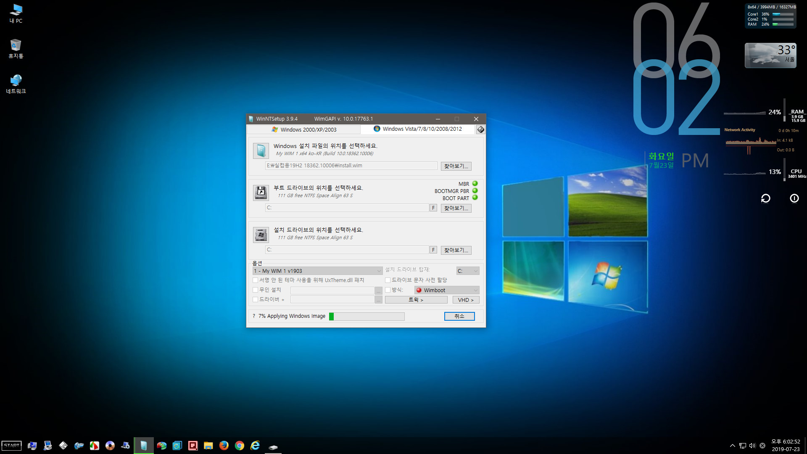
Task: Open the START button on taskbar
Action: click(x=12, y=446)
